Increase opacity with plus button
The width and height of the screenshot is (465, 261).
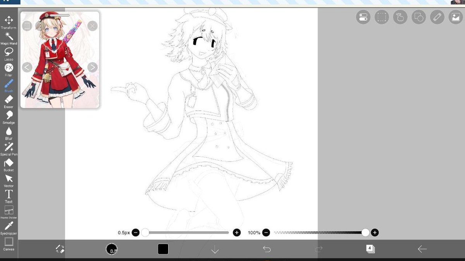[x=375, y=232]
